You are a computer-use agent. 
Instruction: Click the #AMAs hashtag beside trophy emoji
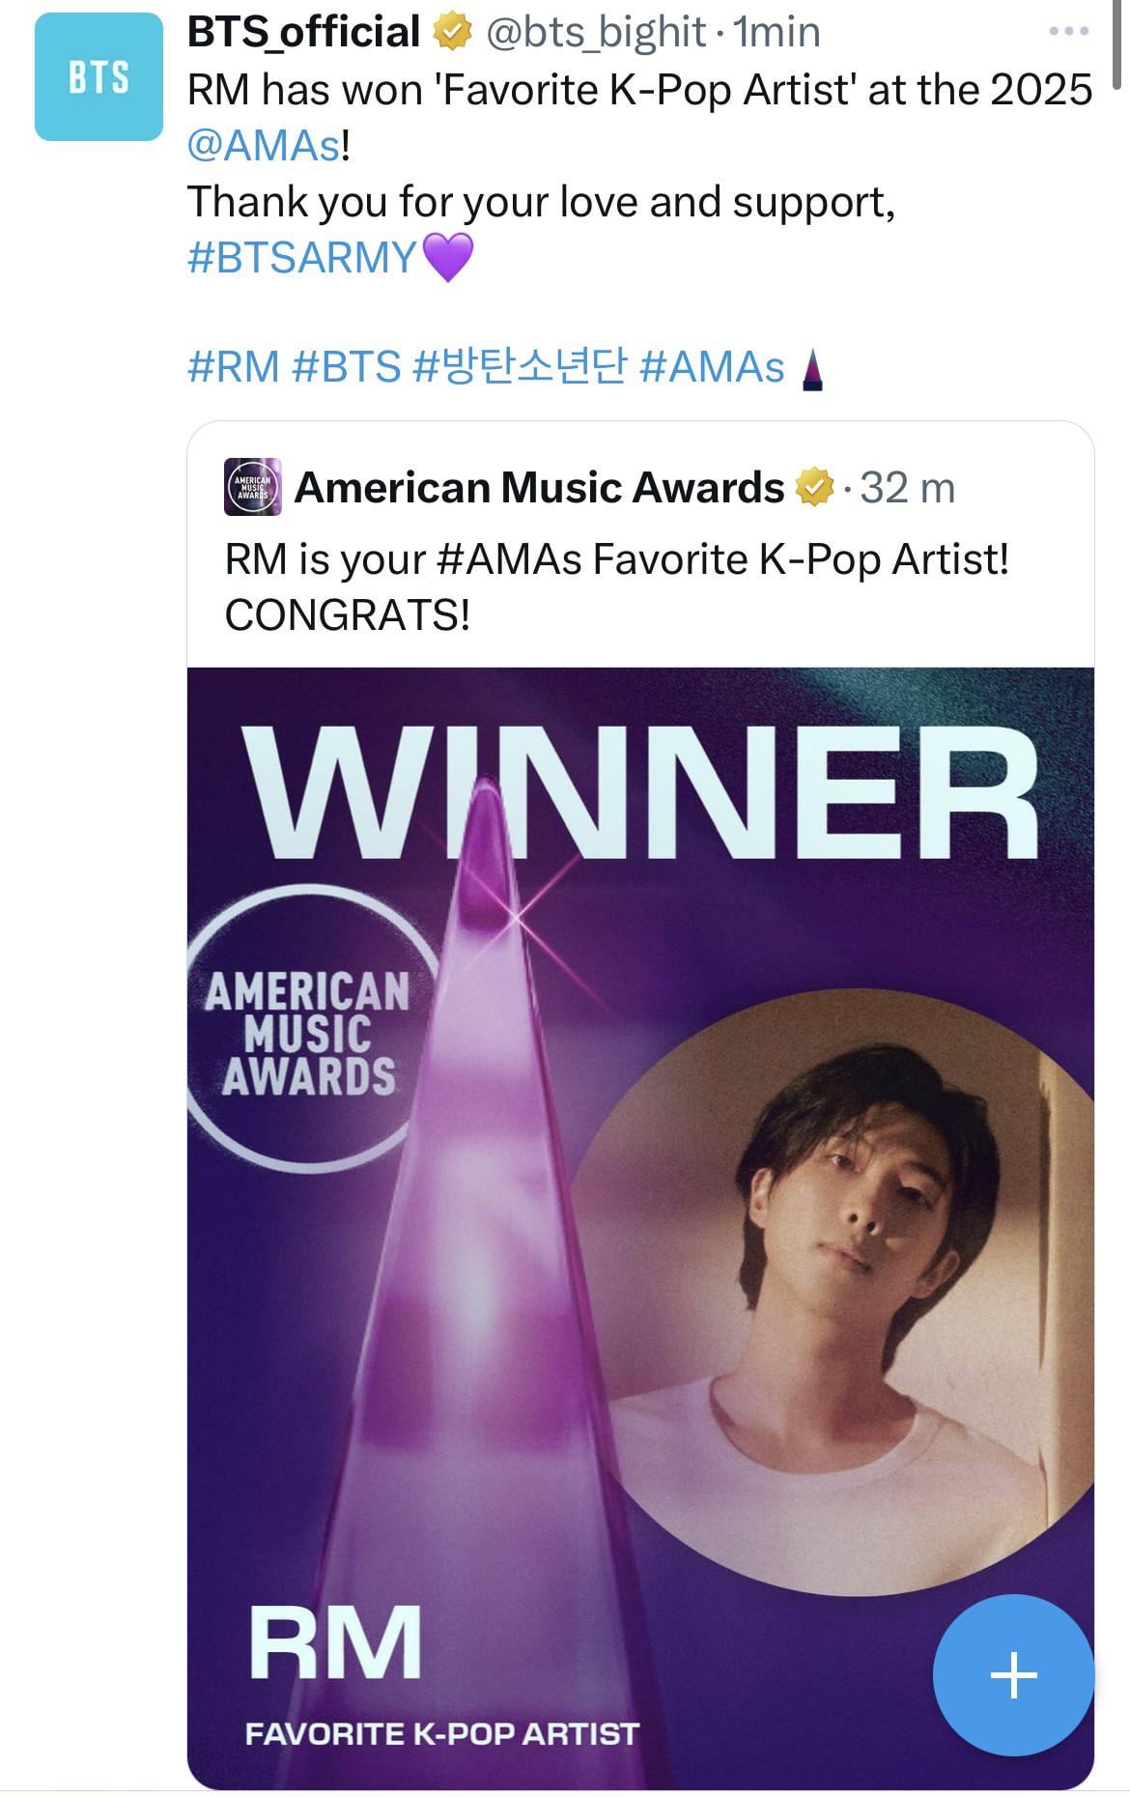tap(712, 367)
